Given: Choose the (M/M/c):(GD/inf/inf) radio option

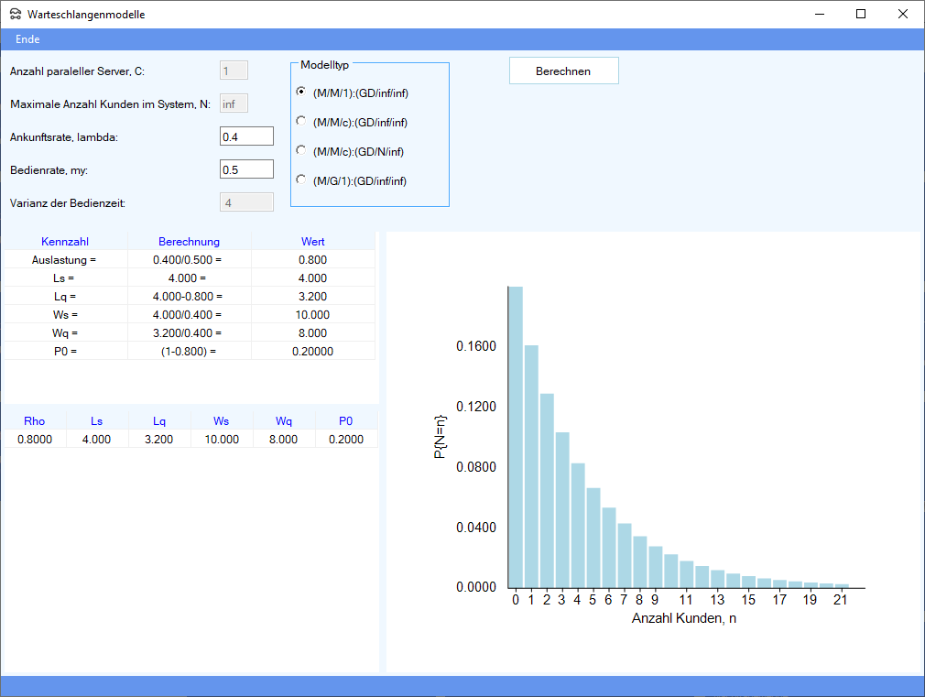Looking at the screenshot, I should (x=301, y=122).
